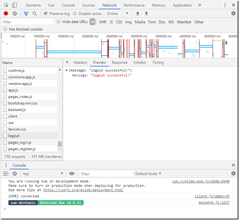The width and height of the screenshot is (239, 220).
Task: Open network search magnifier icon
Action: coord(35,14)
